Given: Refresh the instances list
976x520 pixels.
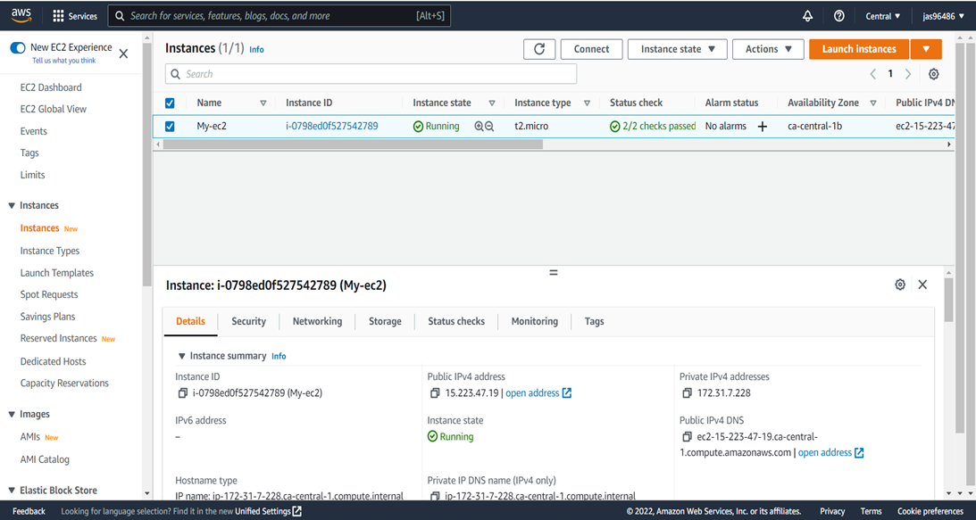Looking at the screenshot, I should coord(539,49).
